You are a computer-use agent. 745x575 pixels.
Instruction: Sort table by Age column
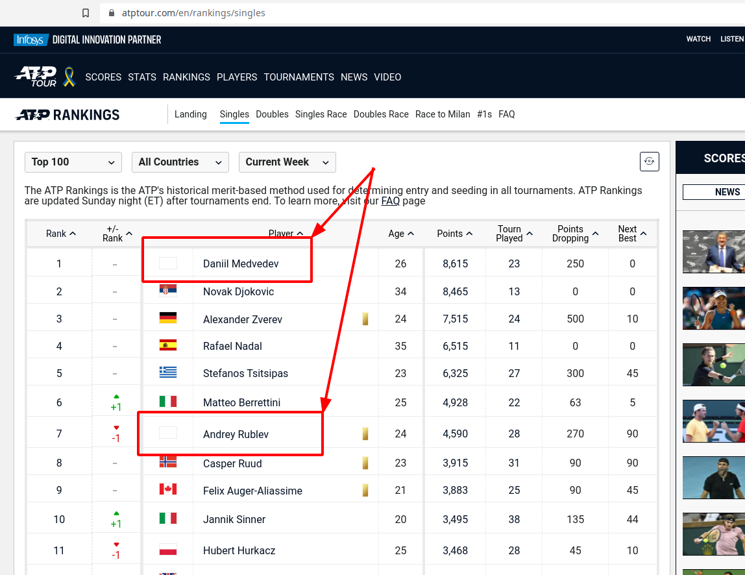coord(401,234)
